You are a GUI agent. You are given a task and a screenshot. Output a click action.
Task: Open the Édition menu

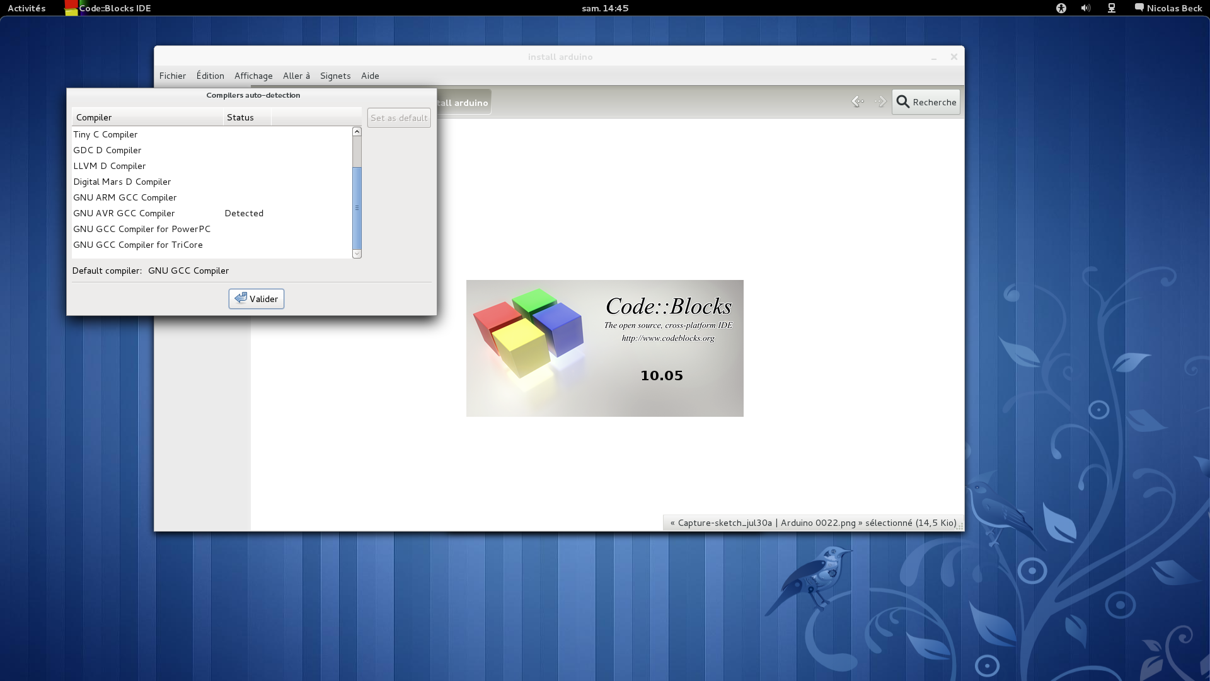click(210, 76)
